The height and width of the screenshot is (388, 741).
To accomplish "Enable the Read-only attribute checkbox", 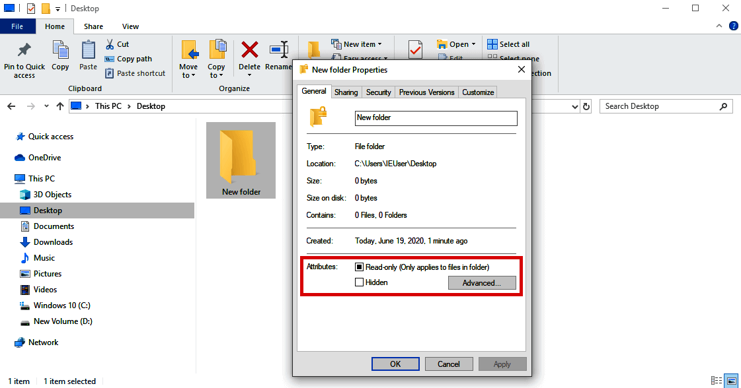I will (x=360, y=267).
